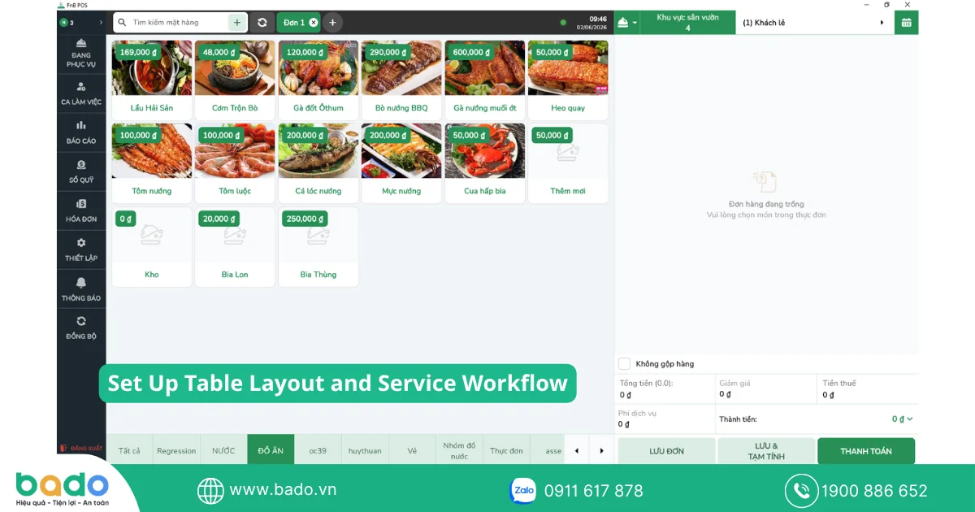Expand the sidebar using the header chevron
The width and height of the screenshot is (975, 512).
click(101, 23)
